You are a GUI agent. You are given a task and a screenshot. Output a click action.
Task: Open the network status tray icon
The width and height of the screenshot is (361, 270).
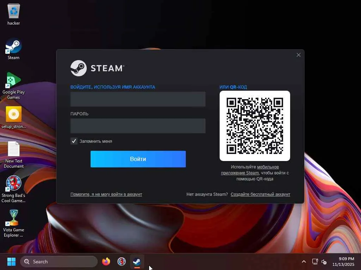pos(315,262)
